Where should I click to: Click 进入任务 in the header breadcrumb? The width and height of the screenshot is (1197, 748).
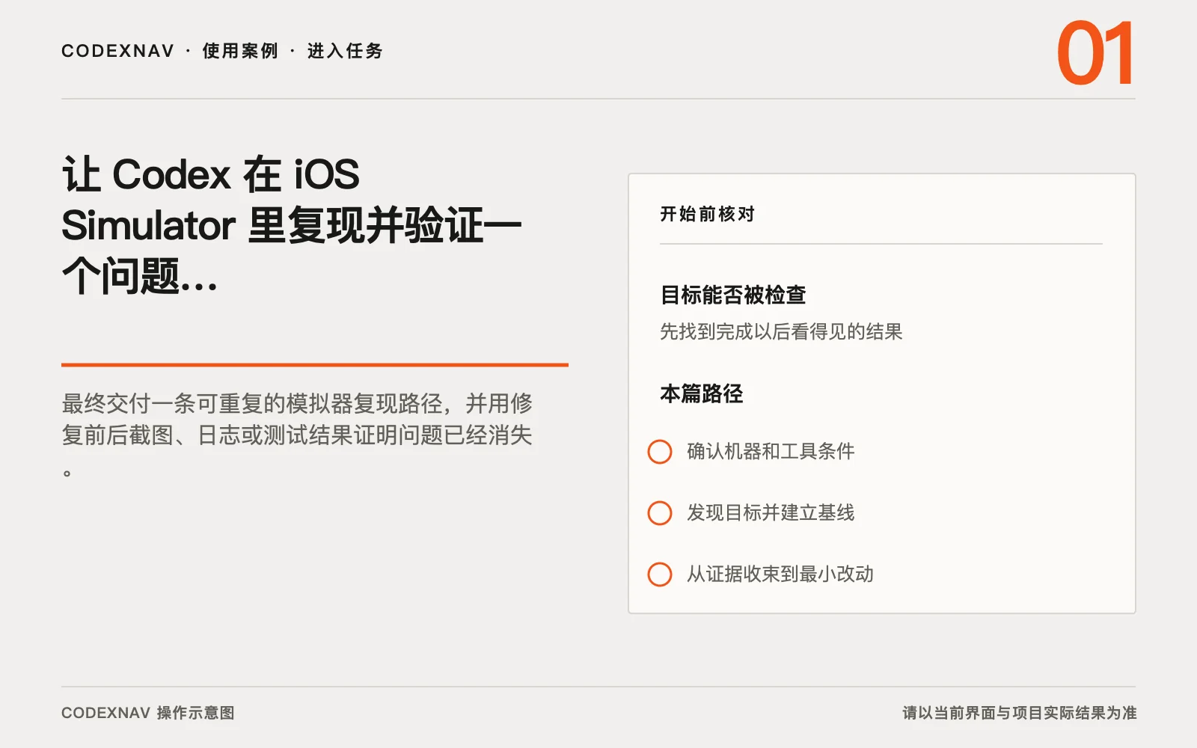pyautogui.click(x=345, y=51)
